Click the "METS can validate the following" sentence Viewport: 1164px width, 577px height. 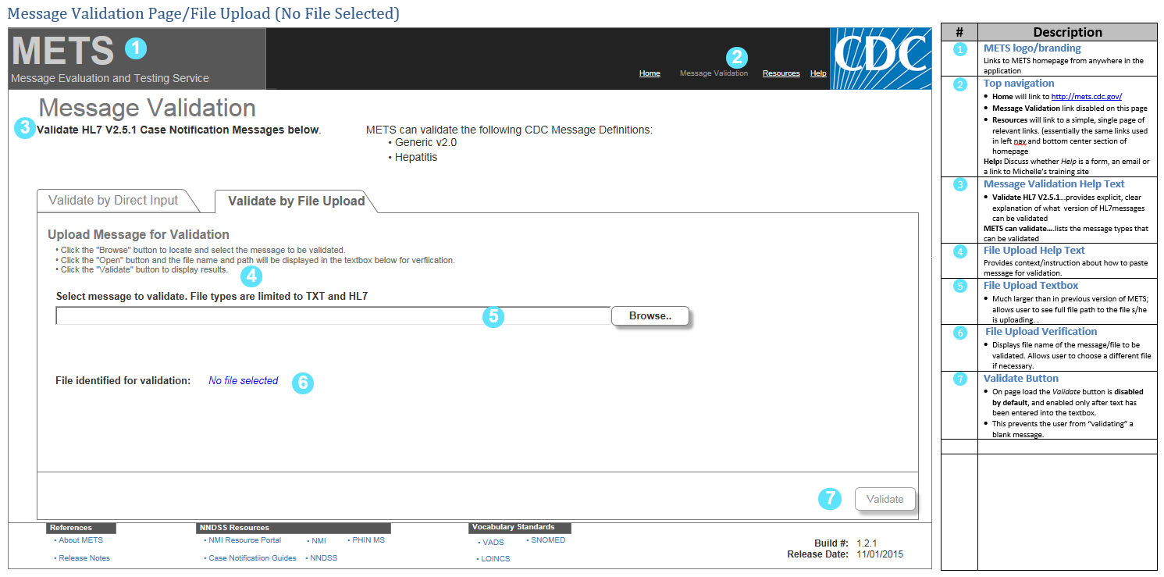509,130
